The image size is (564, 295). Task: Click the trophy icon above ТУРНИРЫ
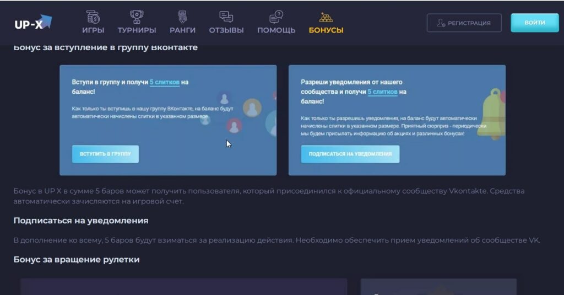[137, 17]
